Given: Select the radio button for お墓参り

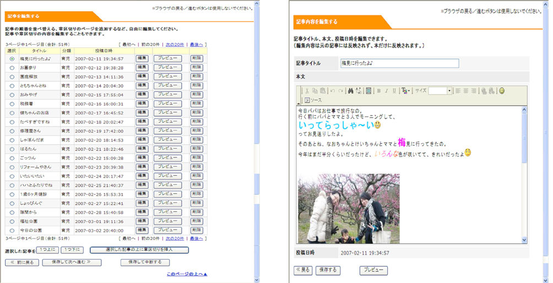Looking at the screenshot, I should [x=12, y=68].
